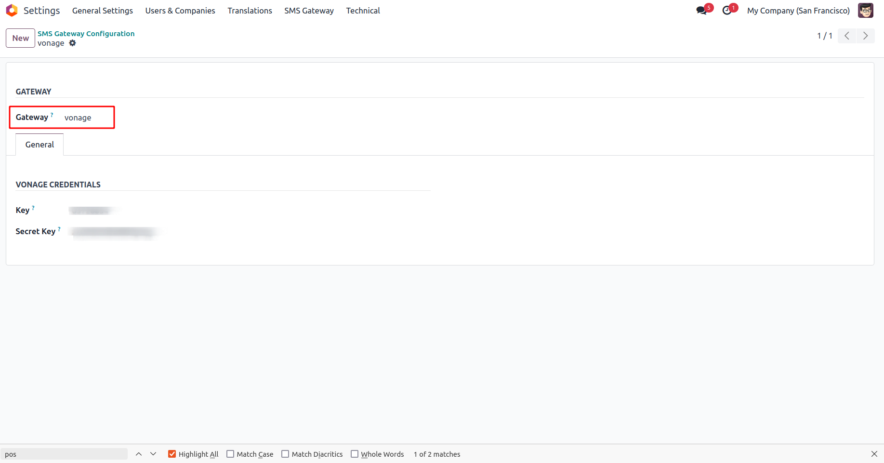Screen dimensions: 884x463
Task: Go to SMS Gateway Configuration breadcrumb
Action: (x=86, y=34)
